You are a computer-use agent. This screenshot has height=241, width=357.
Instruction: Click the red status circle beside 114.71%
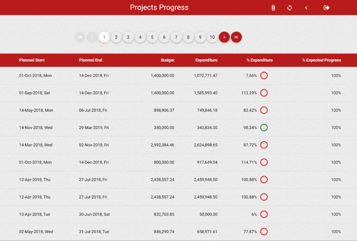click(x=264, y=162)
